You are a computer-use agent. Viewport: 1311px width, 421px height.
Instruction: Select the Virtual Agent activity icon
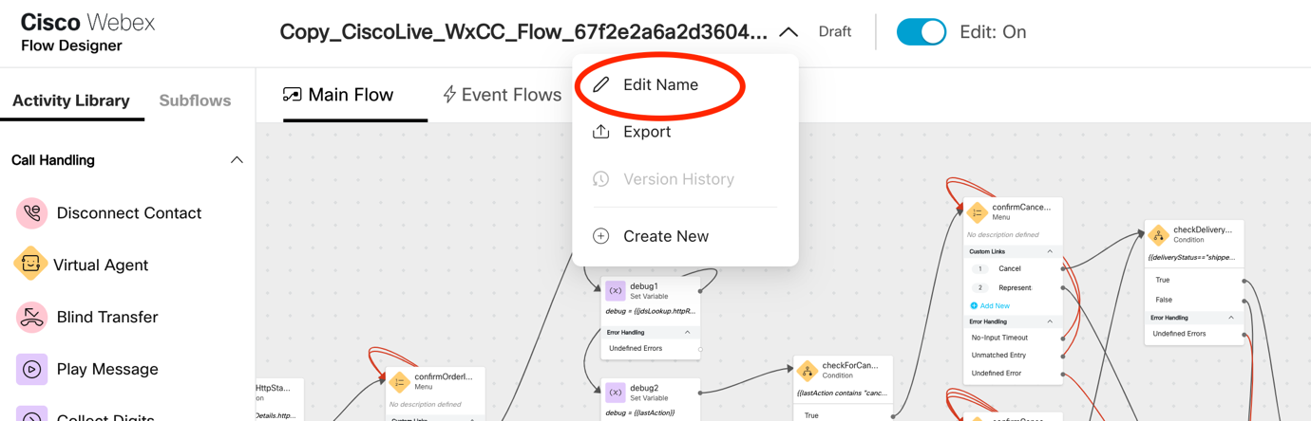[30, 265]
